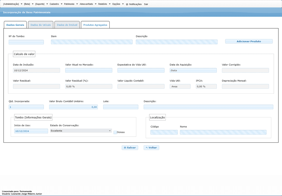Image resolution: width=282 pixels, height=196 pixels.
Task: Switch to the Dados Gerais tab
Action: click(15, 25)
